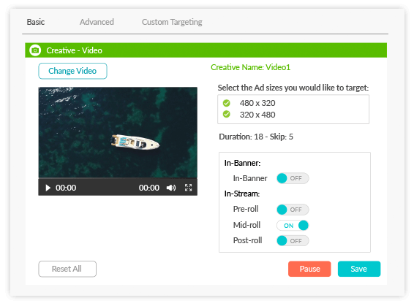Click the camera icon in Creative header
Viewport: 414px width, 306px height.
click(35, 50)
